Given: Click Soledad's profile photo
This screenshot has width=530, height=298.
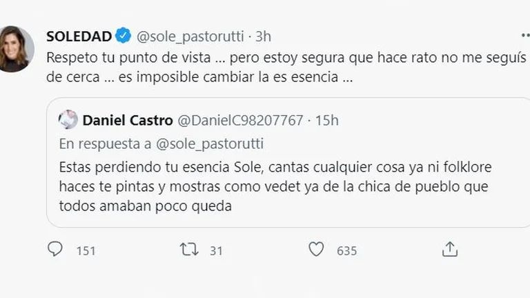Looking at the screenshot, I should click(15, 50).
